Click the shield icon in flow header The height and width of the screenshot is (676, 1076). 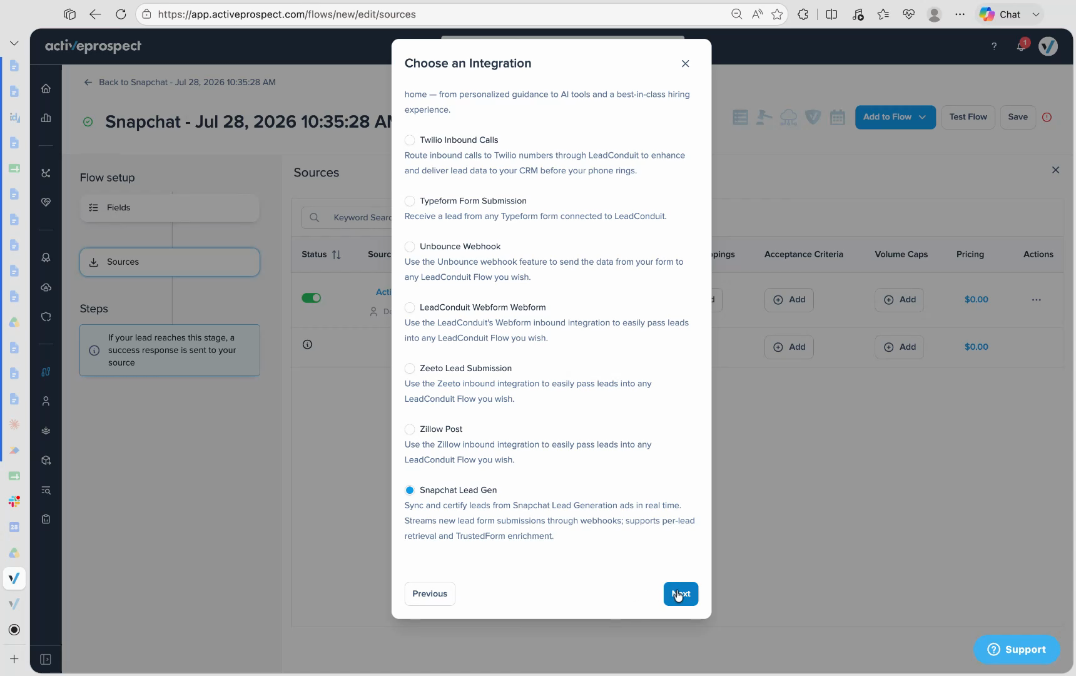pos(813,117)
